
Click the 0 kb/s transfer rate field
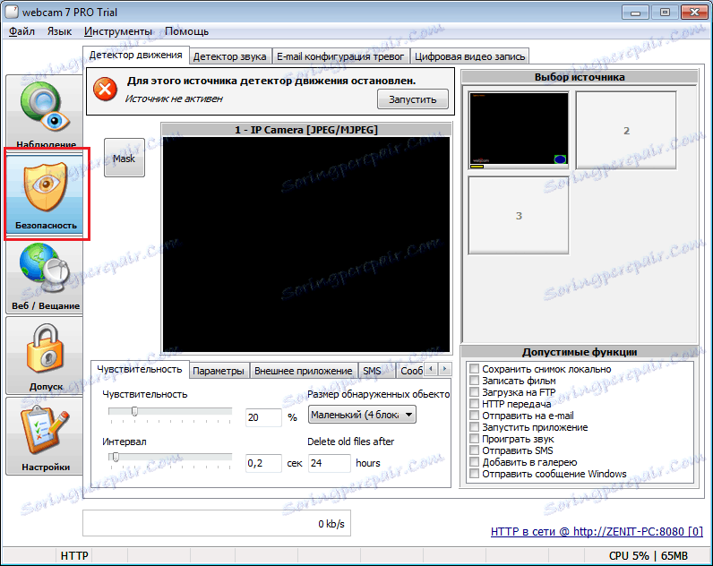coord(217,523)
